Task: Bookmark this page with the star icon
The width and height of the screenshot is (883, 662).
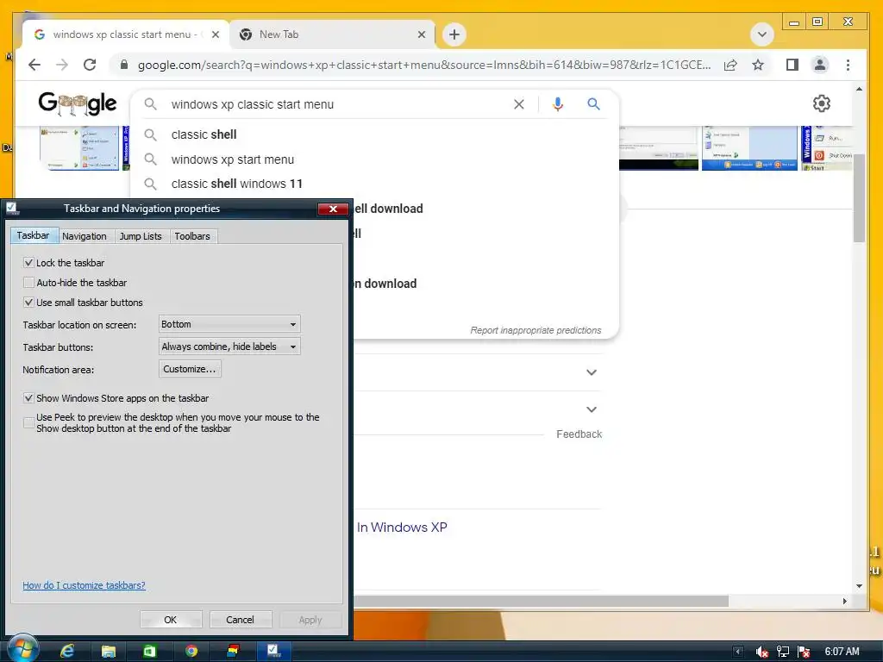Action: coord(758,65)
